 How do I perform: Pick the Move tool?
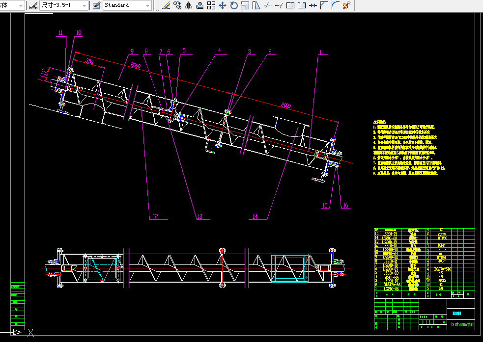coord(222,5)
